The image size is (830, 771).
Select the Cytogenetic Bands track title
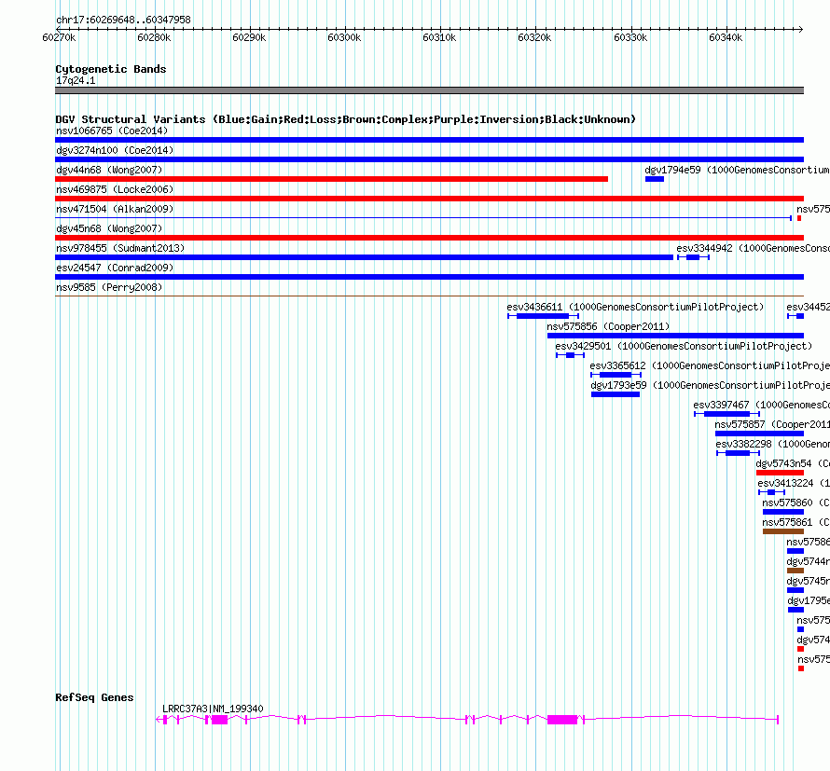click(x=111, y=69)
